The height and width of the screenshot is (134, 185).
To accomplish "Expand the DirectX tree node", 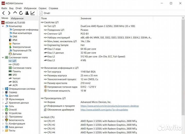I will click(3, 110).
